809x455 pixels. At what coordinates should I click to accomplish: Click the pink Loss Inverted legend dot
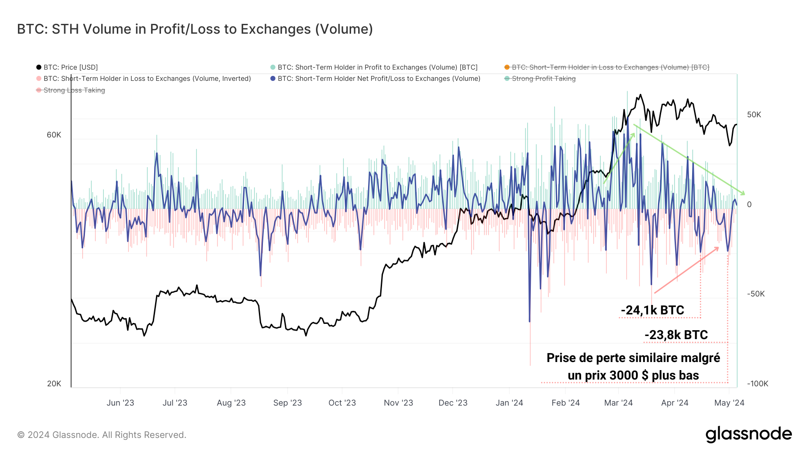(39, 79)
